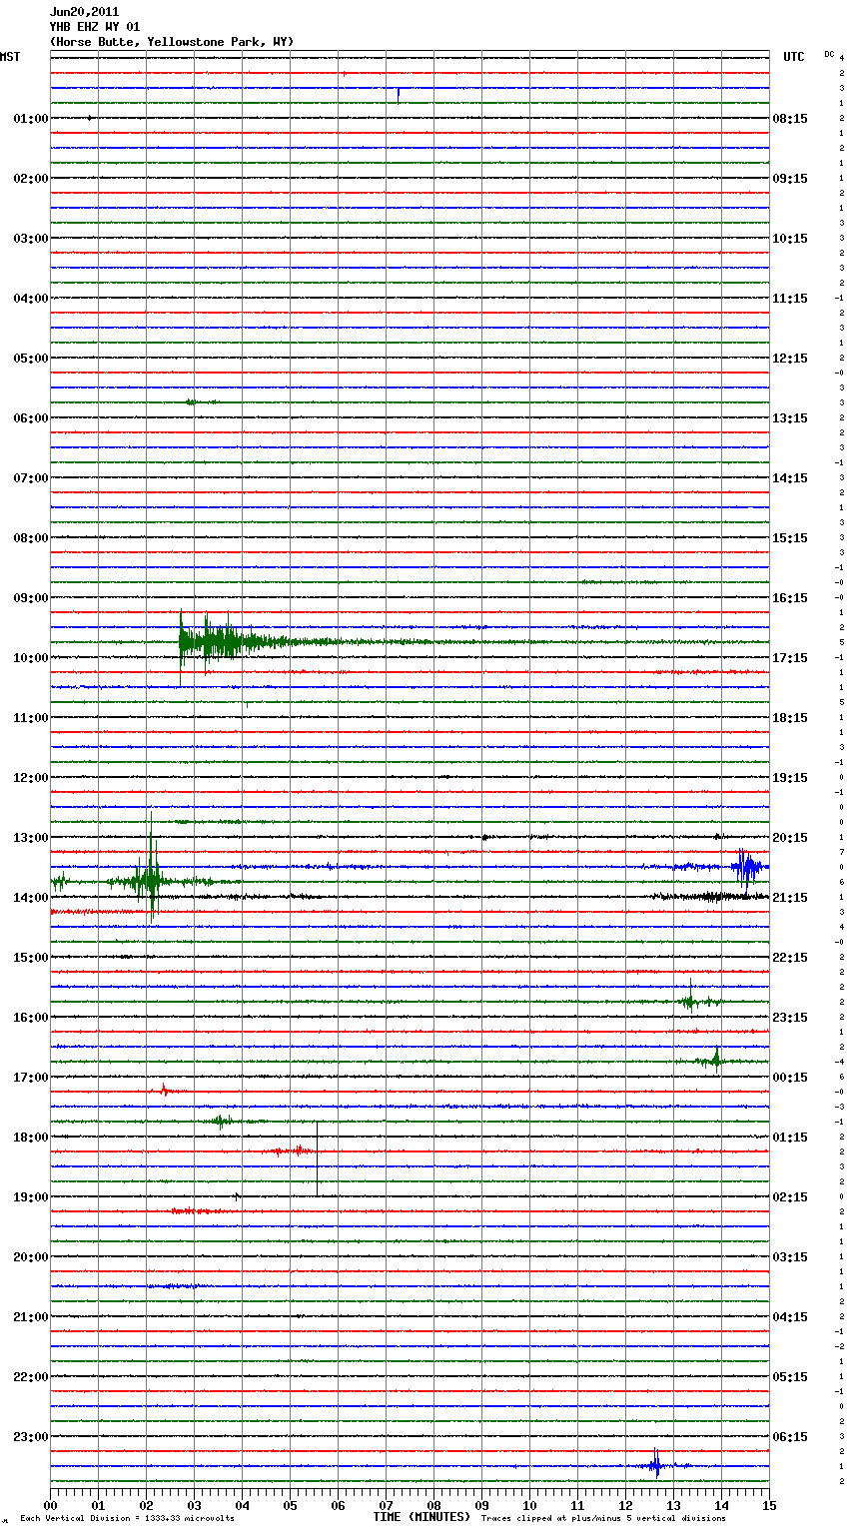
Task: Select the 02:00 MST row label
Action: point(31,179)
